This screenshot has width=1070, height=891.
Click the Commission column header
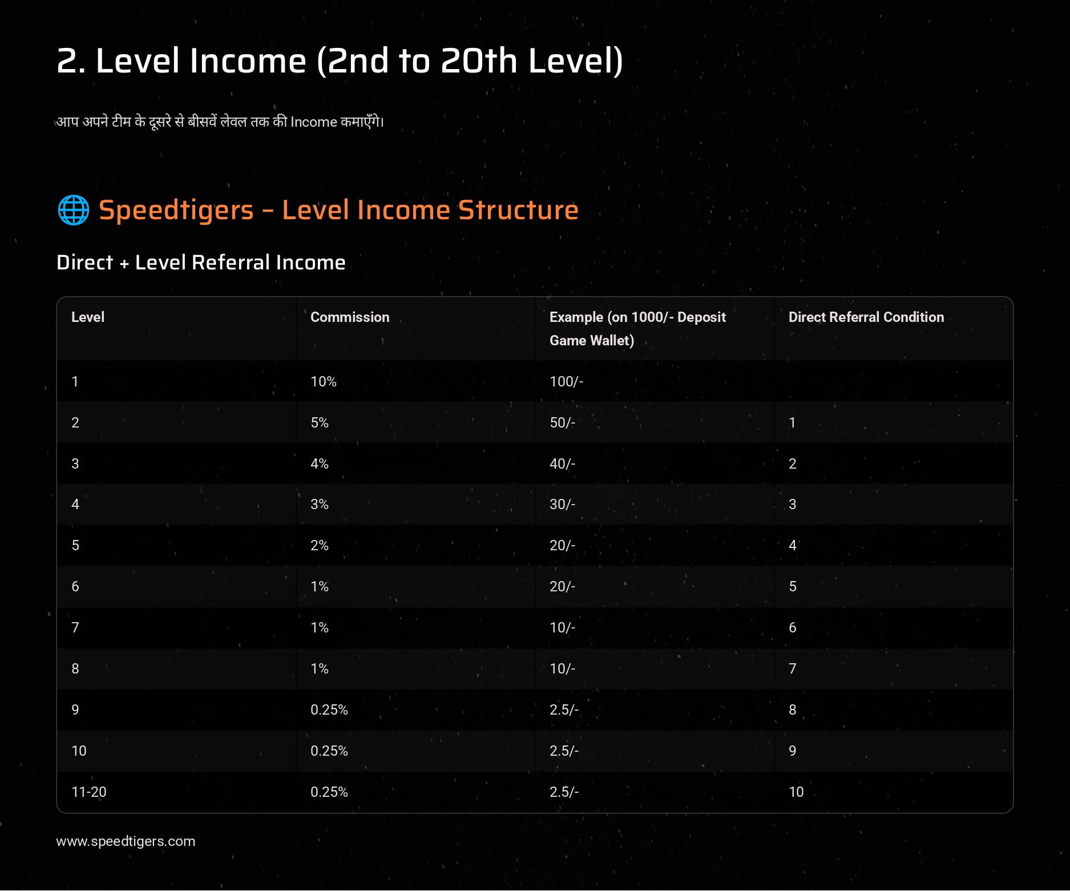coord(350,317)
